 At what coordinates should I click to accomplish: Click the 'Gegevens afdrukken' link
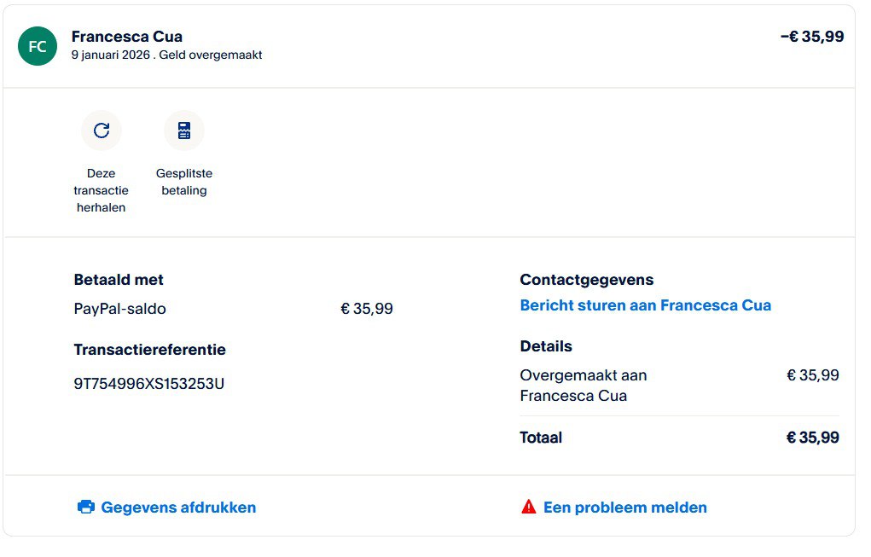coord(178,508)
